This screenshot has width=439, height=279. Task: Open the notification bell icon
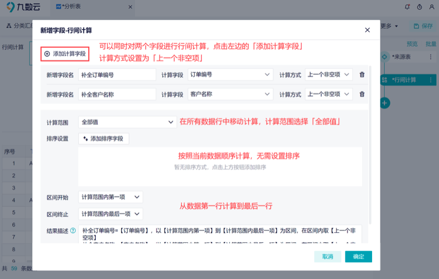click(x=407, y=7)
